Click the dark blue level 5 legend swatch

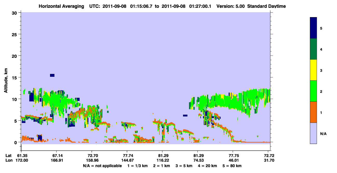click(313, 28)
